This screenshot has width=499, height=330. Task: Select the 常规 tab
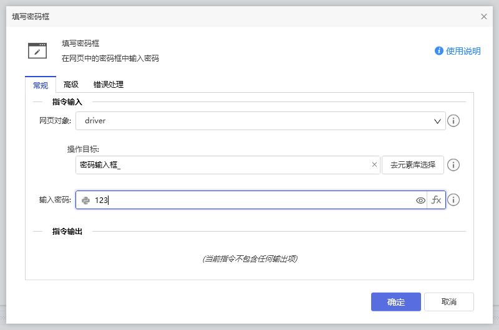(41, 85)
